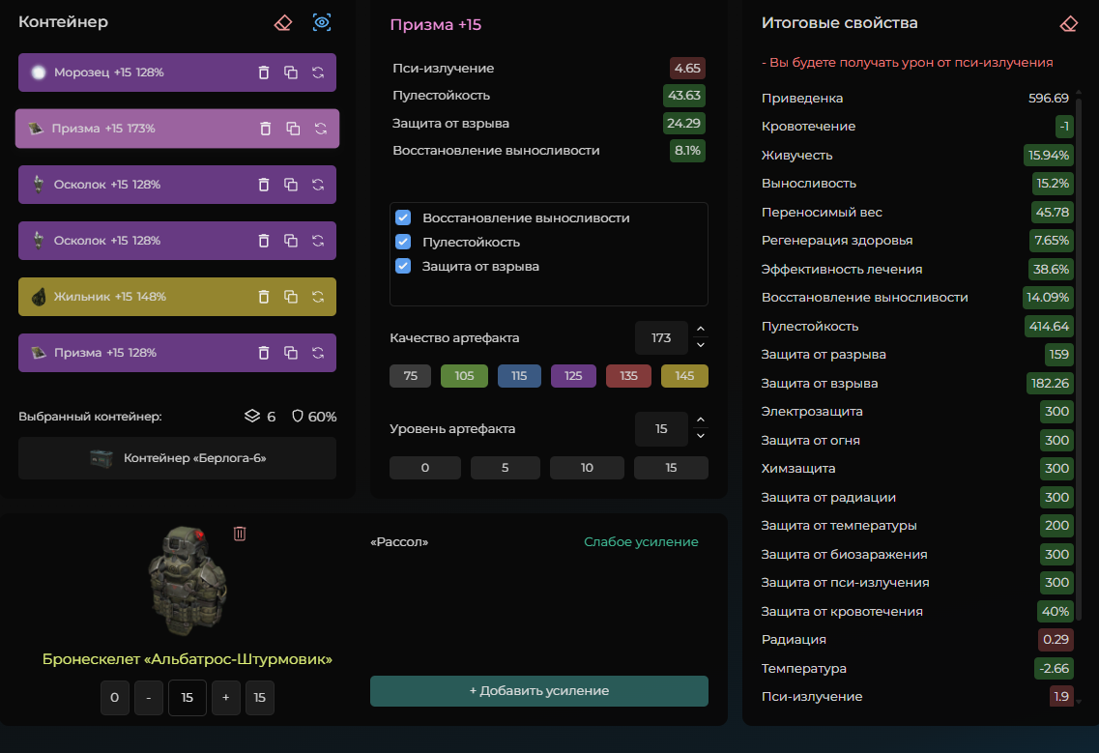Click the Альбатрос-Штурмовик armor image
Viewport: 1099px width, 753px height.
point(188,581)
